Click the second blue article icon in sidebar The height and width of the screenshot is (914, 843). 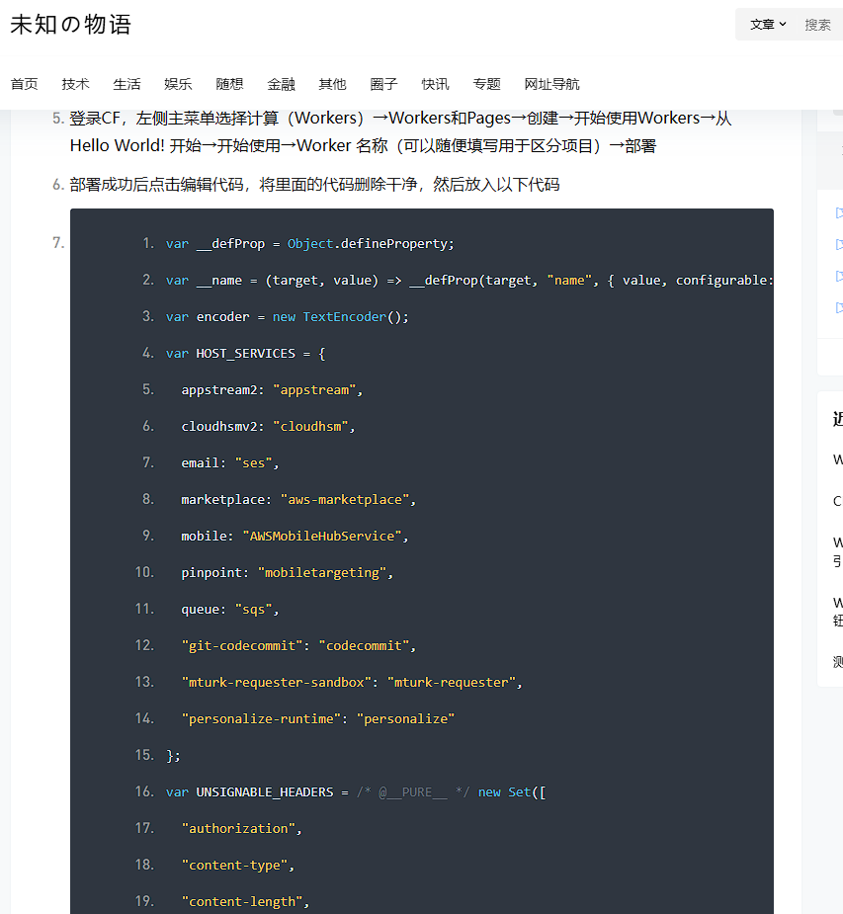(x=837, y=244)
